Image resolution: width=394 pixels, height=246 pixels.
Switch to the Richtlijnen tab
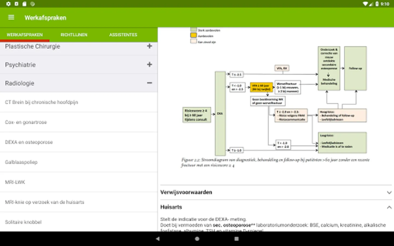tap(74, 35)
